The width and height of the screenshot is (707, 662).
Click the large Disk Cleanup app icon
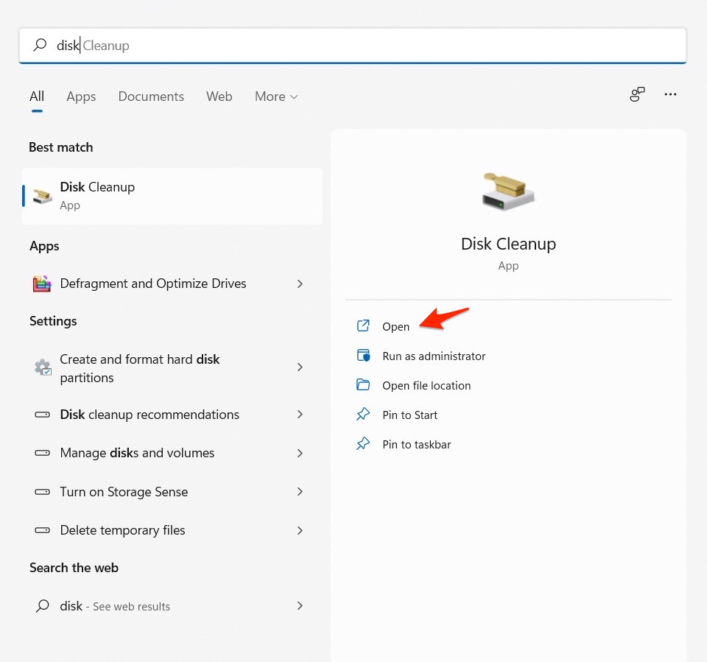(x=508, y=191)
